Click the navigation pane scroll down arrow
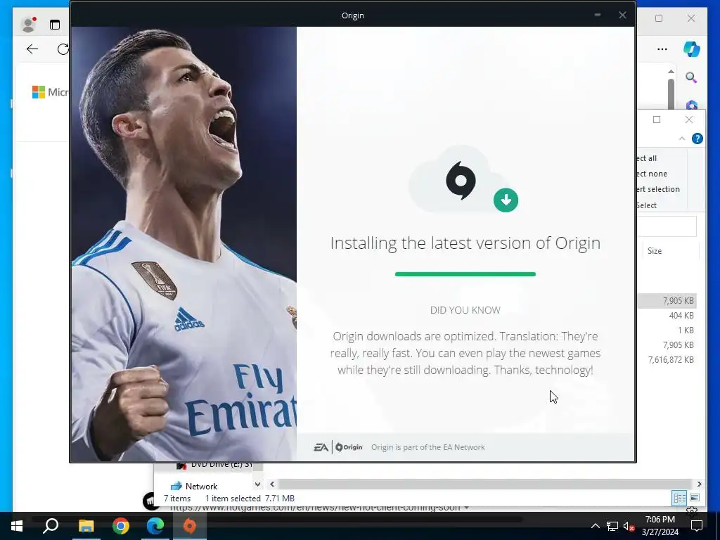The width and height of the screenshot is (720, 540). pyautogui.click(x=257, y=484)
